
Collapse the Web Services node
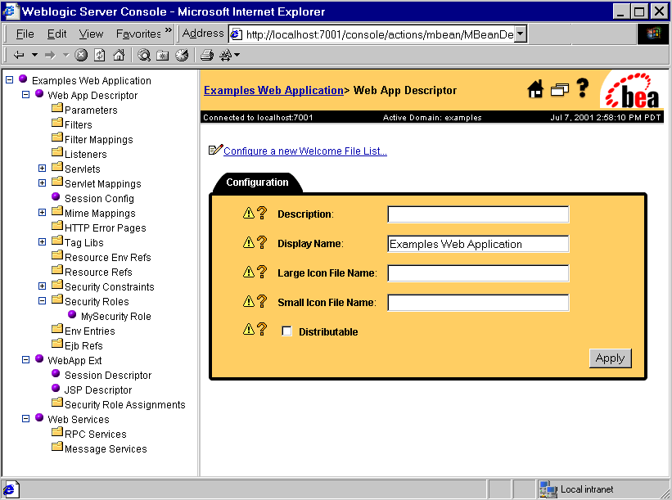(25, 419)
